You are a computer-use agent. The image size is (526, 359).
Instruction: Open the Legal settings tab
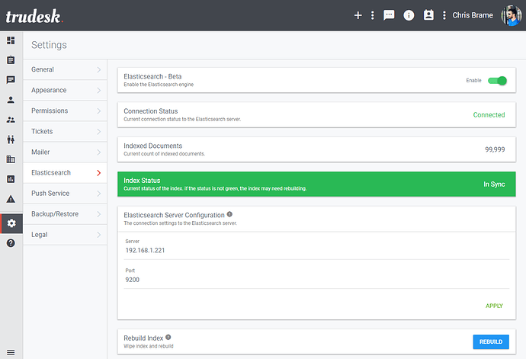65,235
